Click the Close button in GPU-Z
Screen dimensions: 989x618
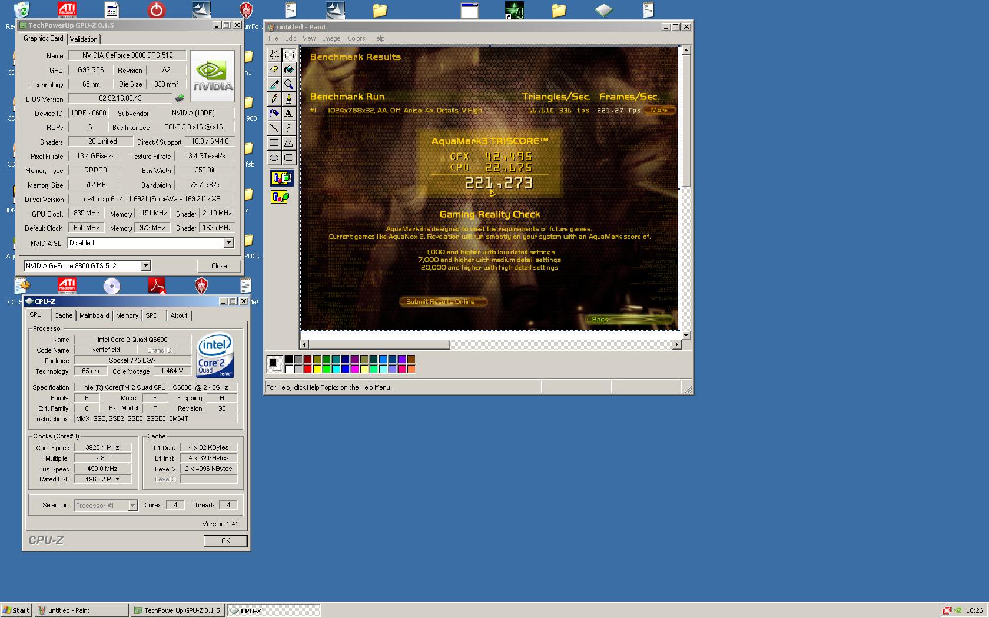click(x=219, y=266)
